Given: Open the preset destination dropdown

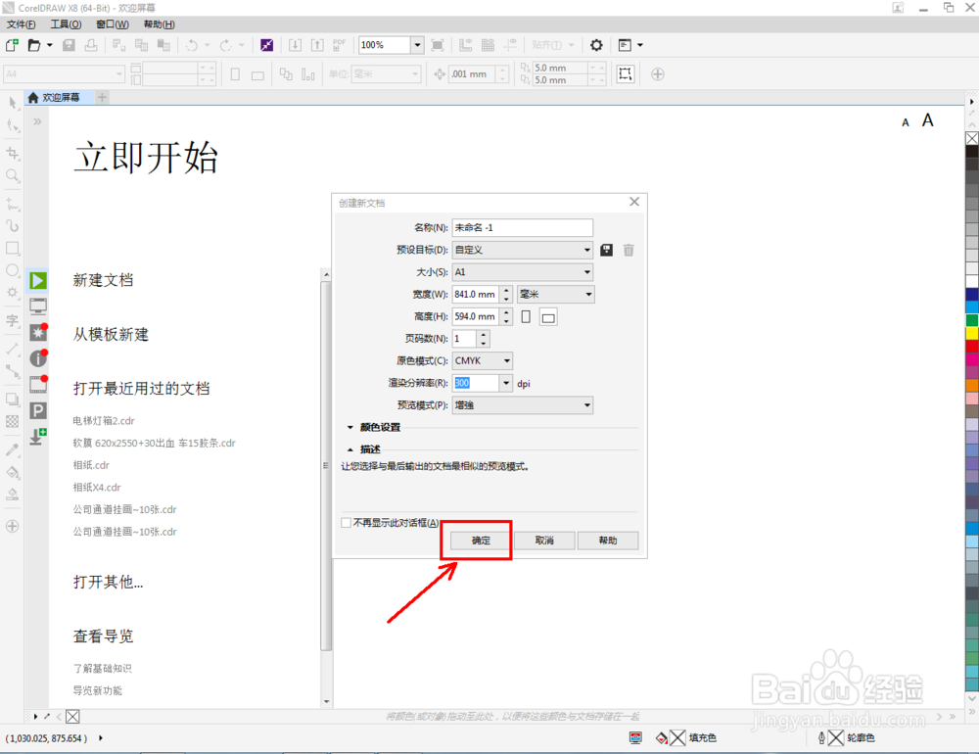Looking at the screenshot, I should pyautogui.click(x=523, y=250).
